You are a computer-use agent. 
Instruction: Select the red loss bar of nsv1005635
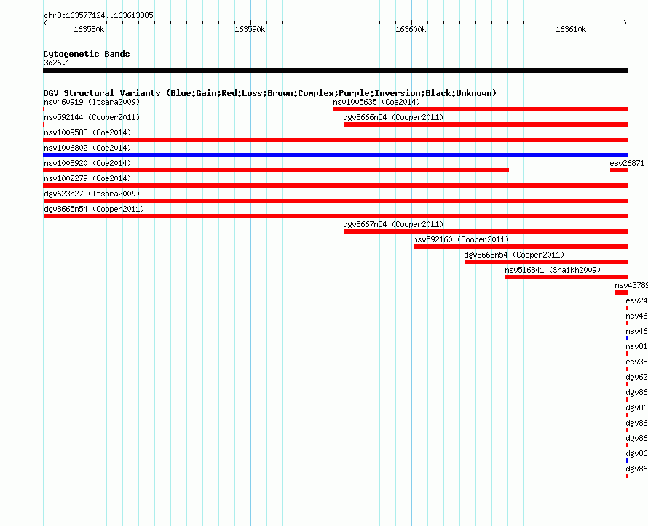point(481,109)
